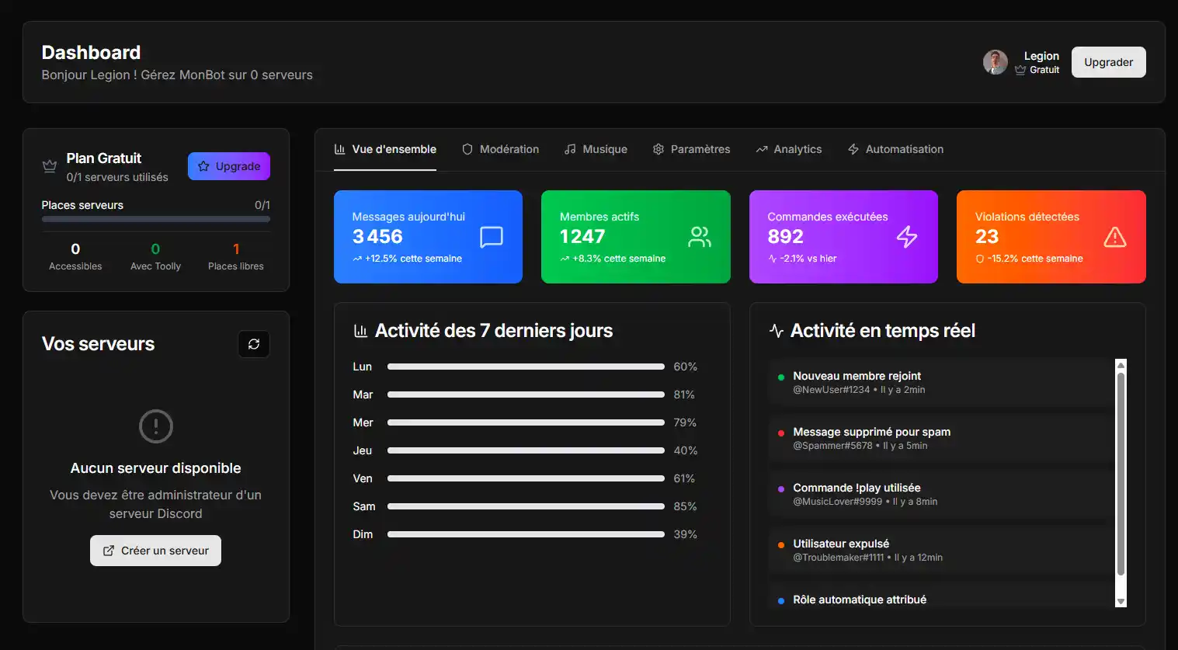This screenshot has height=650, width=1178.
Task: Click the crown icon beside Plan Gratuit
Action: [x=50, y=166]
